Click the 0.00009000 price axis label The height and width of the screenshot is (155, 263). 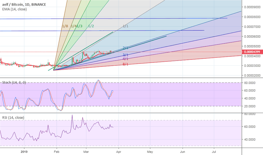(x=252, y=7)
